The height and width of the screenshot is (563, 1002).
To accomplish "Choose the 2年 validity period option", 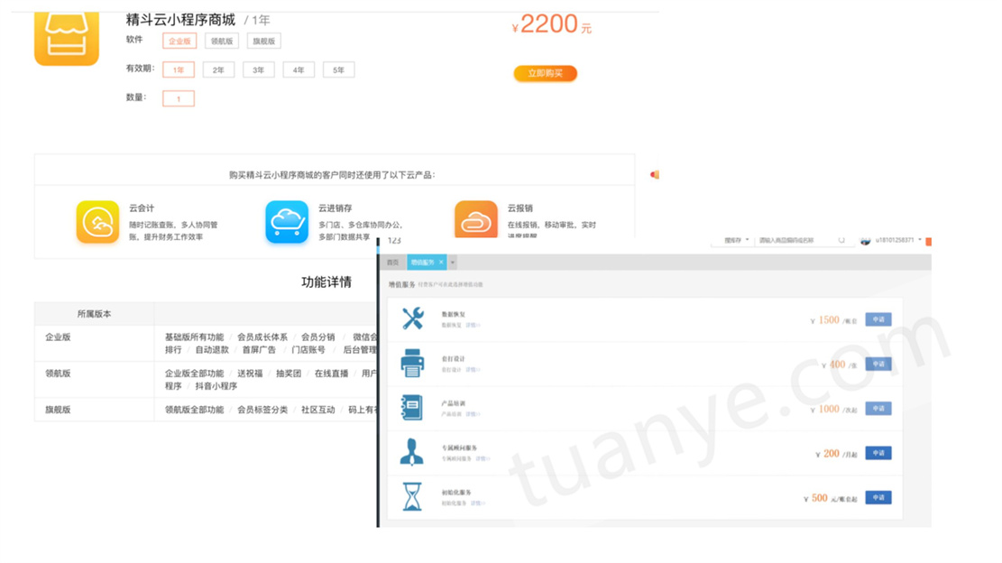I will point(218,69).
